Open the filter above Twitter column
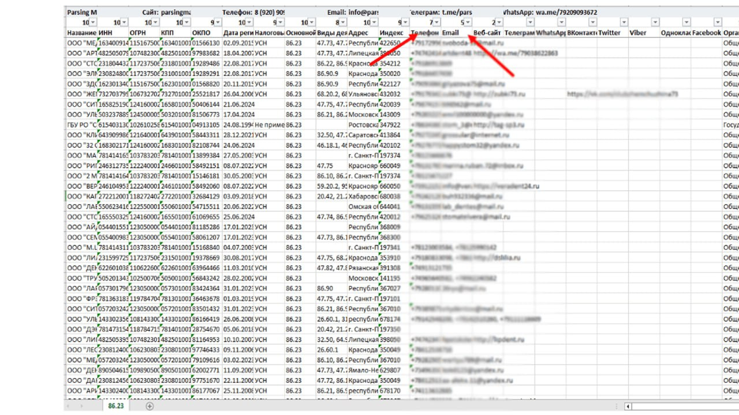This screenshot has width=739, height=415. pyautogui.click(x=623, y=22)
